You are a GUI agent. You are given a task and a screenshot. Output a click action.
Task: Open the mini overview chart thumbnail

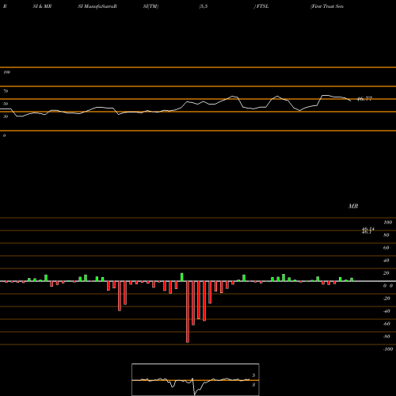[x=196, y=379]
